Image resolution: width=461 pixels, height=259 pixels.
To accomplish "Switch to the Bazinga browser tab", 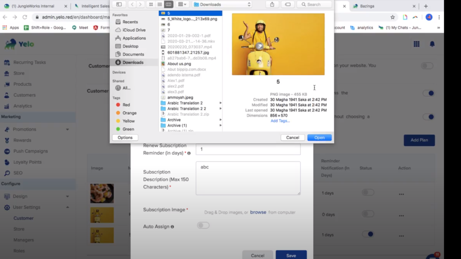I will [384, 6].
